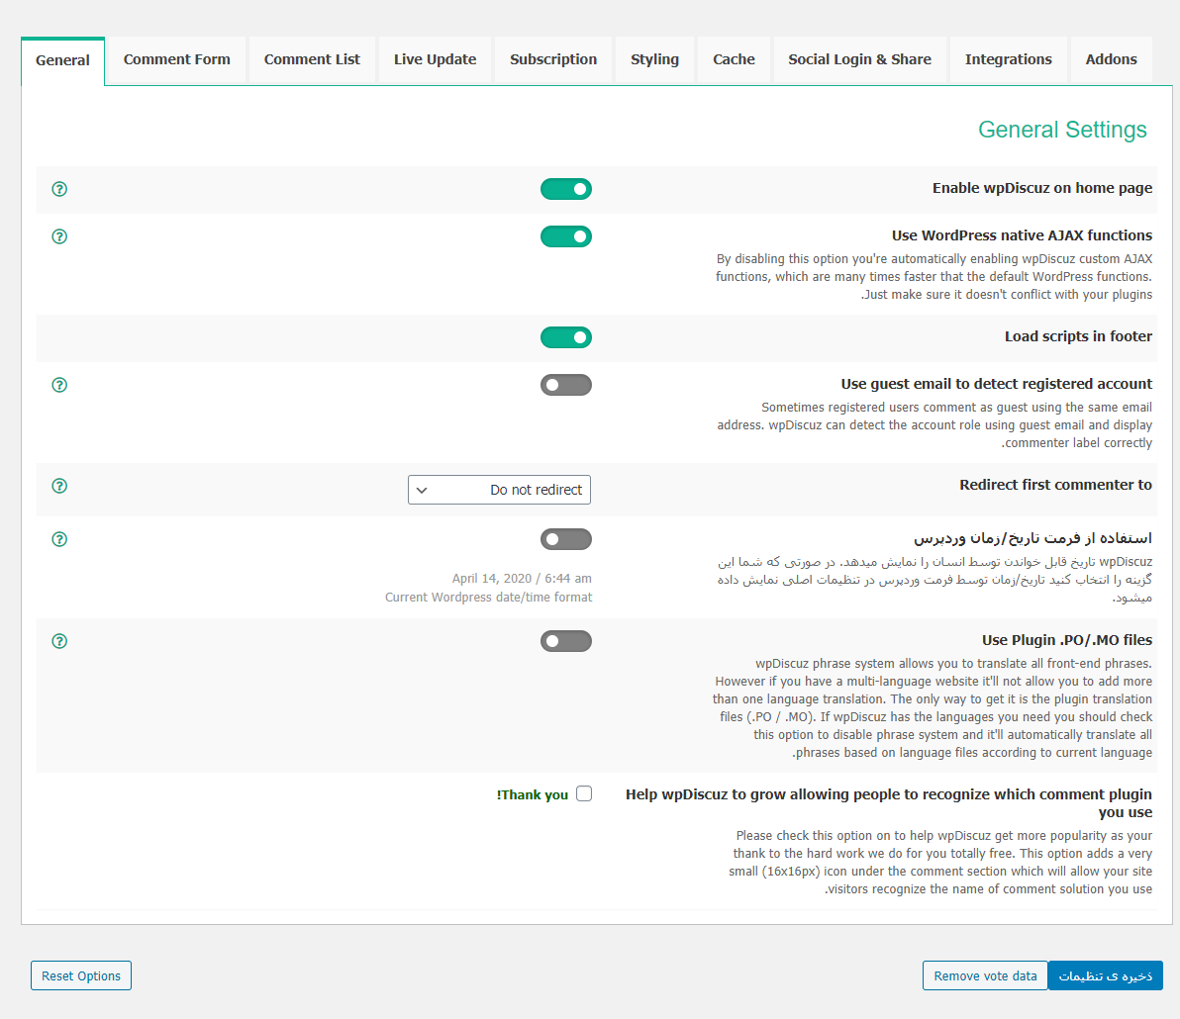Toggle Use WordPress native AJAX functions
This screenshot has height=1019, width=1180.
pyautogui.click(x=566, y=236)
